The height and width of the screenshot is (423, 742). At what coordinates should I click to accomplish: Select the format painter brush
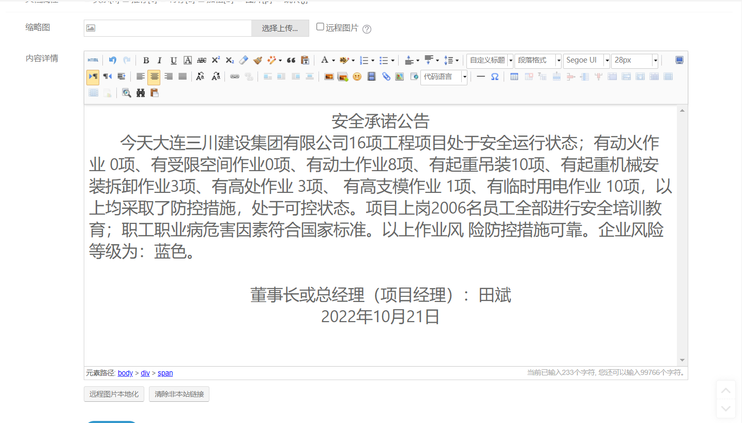point(258,61)
